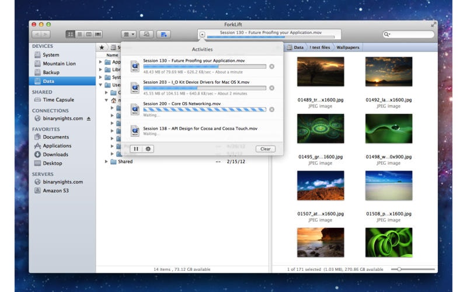Cancel the Session 130 transfer
Image resolution: width=467 pixels, height=292 pixels.
[271, 67]
